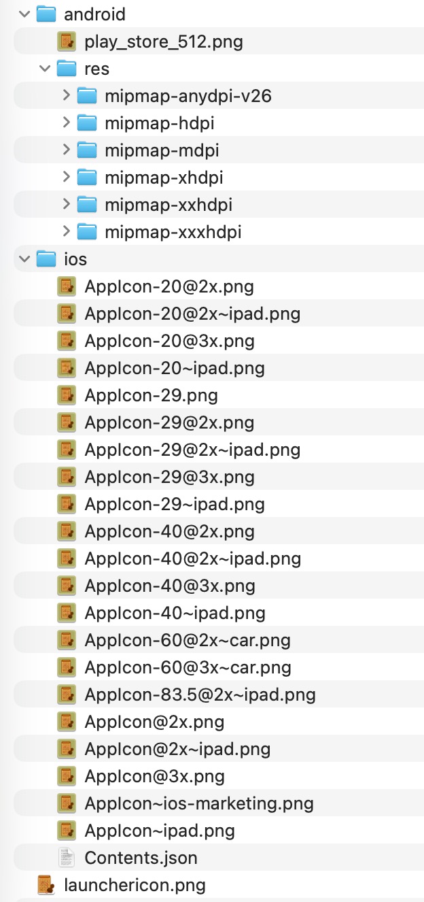The height and width of the screenshot is (902, 424).
Task: Expand the mipmap-anydpi-v26 folder
Action: 66,96
